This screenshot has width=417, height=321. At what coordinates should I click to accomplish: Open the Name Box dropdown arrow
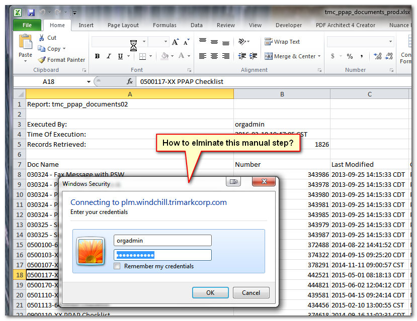pyautogui.click(x=89, y=82)
